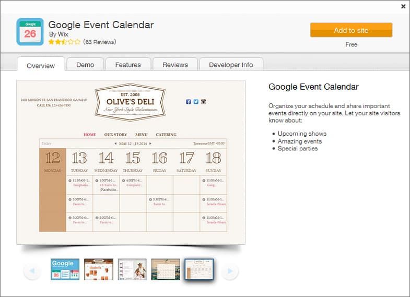The height and width of the screenshot is (297, 410).
Task: Click the Timezone GMT +03:00 text
Action: [x=209, y=144]
